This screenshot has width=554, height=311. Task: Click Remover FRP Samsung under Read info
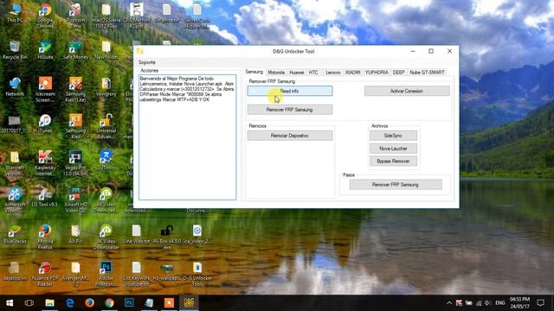click(290, 110)
